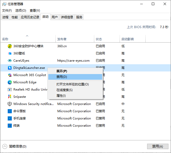The image size is (171, 153).
Task: Click the sort arrow above 名称 column
Action: pyautogui.click(x=27, y=36)
